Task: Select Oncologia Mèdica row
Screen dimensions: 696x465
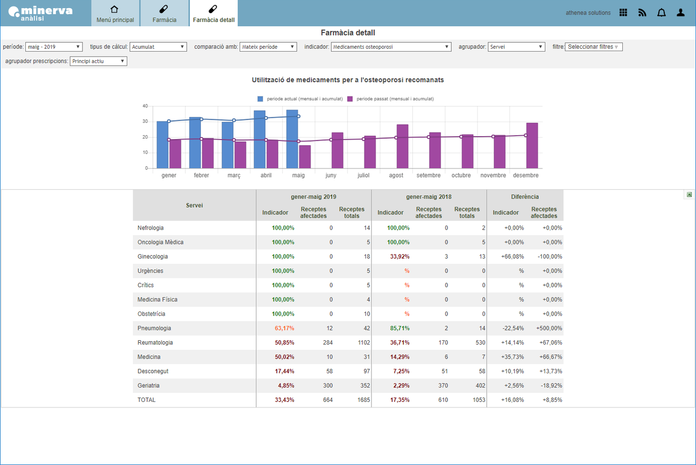Action: click(348, 242)
